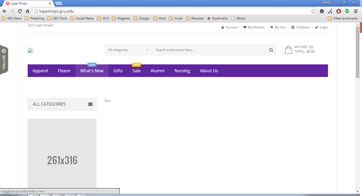Open the My Wishlist link
The height and width of the screenshot is (196, 362).
pyautogui.click(x=256, y=27)
